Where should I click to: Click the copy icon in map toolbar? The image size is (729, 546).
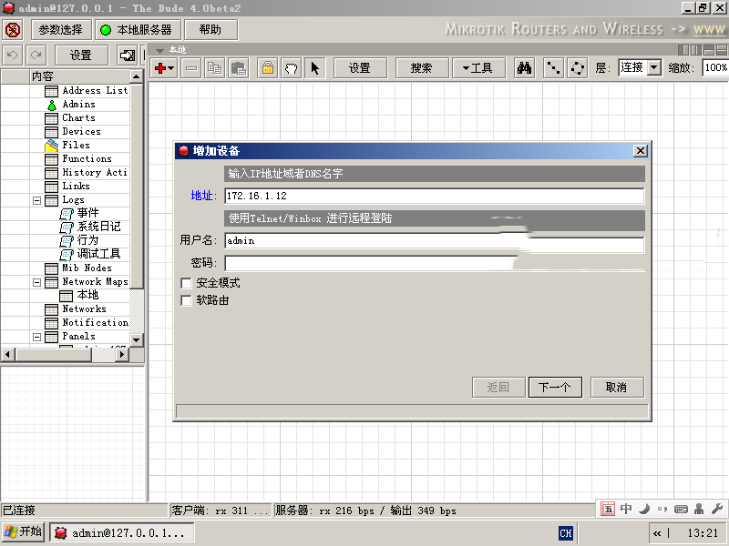coord(214,68)
